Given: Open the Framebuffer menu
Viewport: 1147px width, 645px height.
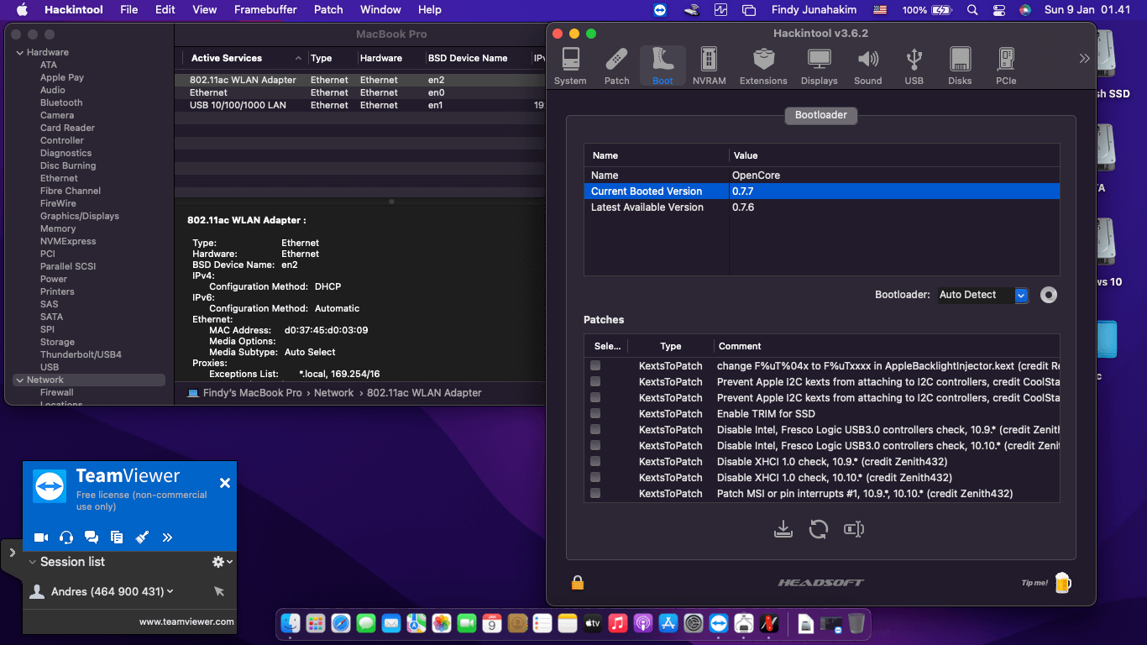Looking at the screenshot, I should point(264,10).
